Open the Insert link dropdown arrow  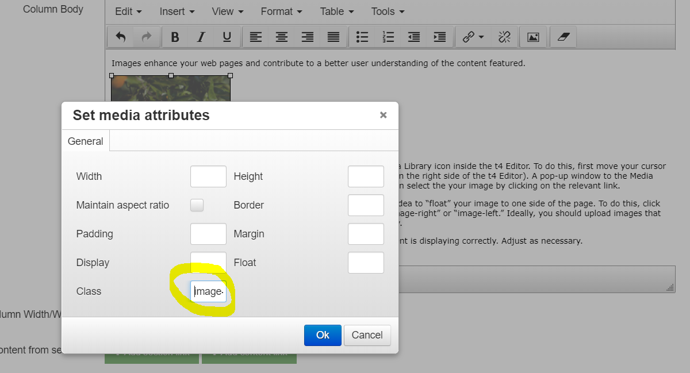[481, 37]
